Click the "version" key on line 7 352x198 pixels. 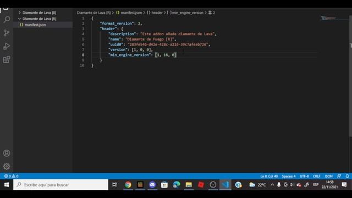[x=118, y=50]
